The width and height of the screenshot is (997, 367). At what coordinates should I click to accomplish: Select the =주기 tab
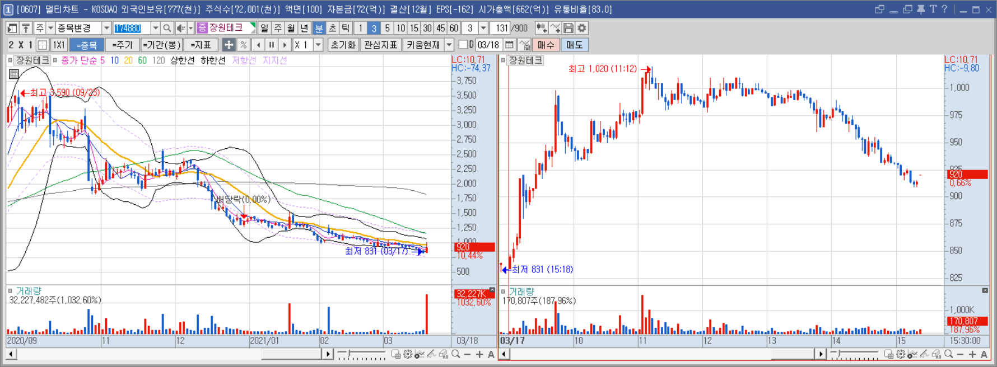tap(122, 45)
